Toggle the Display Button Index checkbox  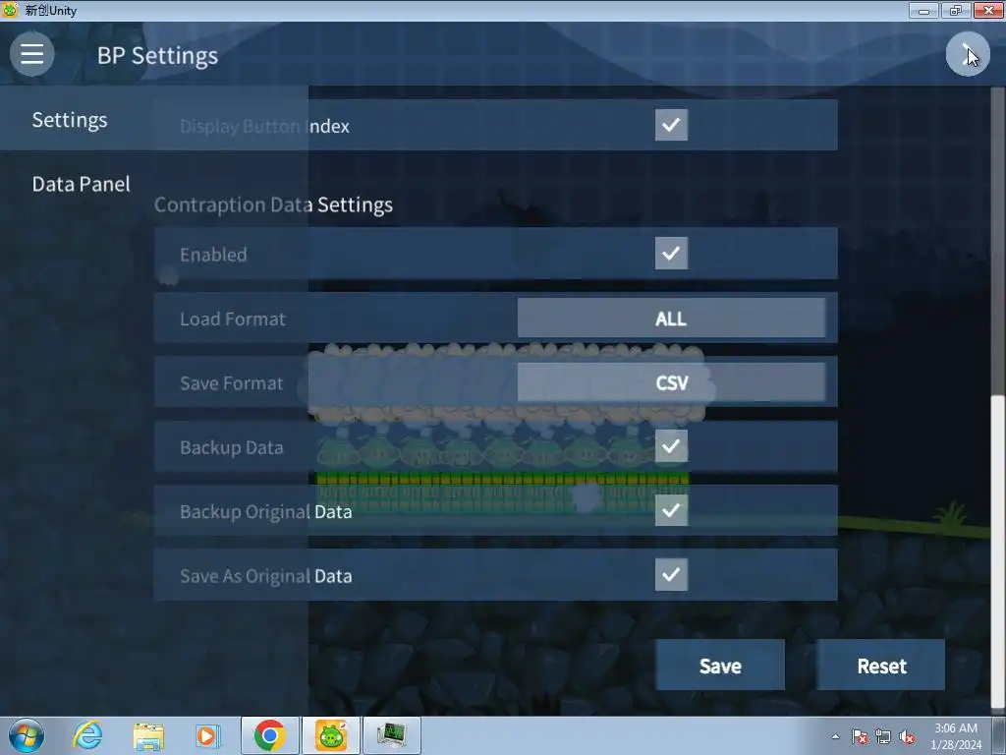point(671,125)
